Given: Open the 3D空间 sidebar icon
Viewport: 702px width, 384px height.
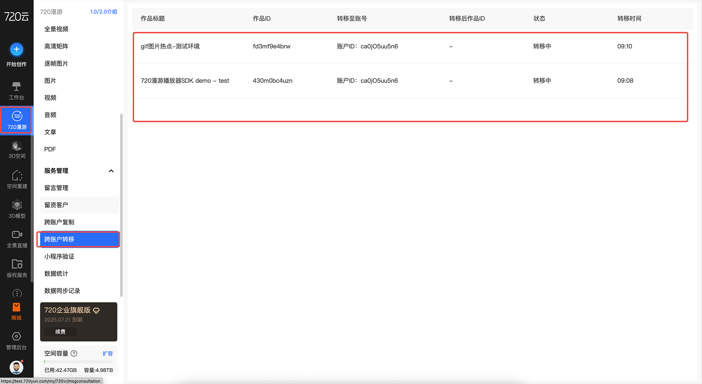Looking at the screenshot, I should click(17, 146).
